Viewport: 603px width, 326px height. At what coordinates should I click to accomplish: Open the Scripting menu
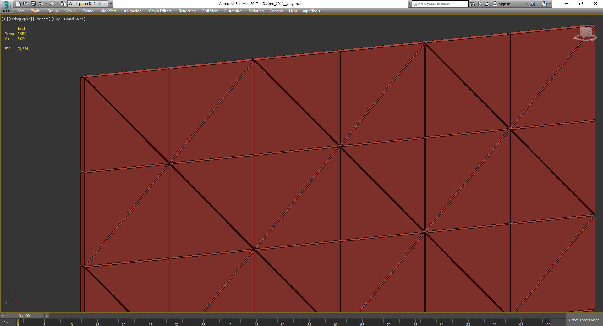(x=256, y=11)
